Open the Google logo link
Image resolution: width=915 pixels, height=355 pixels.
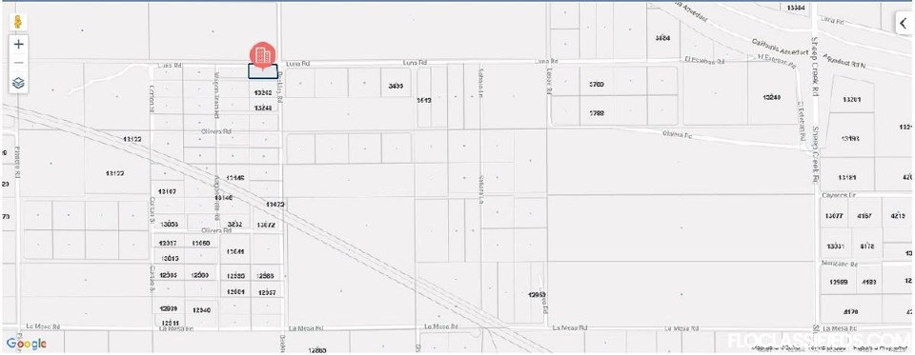point(27,344)
